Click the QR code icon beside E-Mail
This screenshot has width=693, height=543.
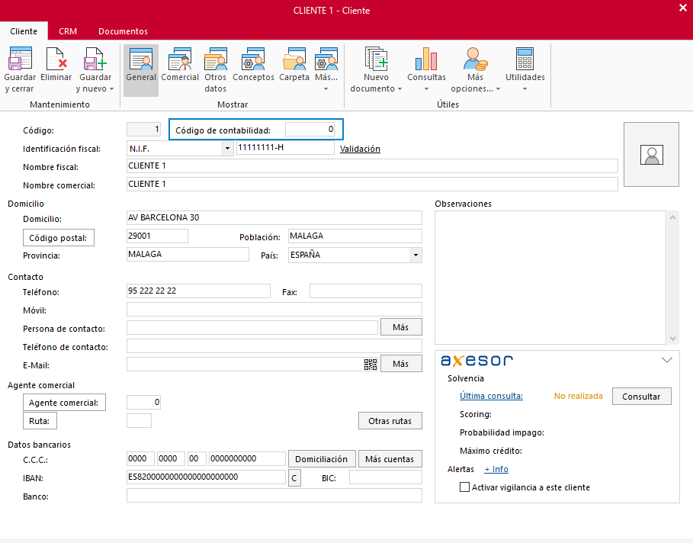point(371,365)
